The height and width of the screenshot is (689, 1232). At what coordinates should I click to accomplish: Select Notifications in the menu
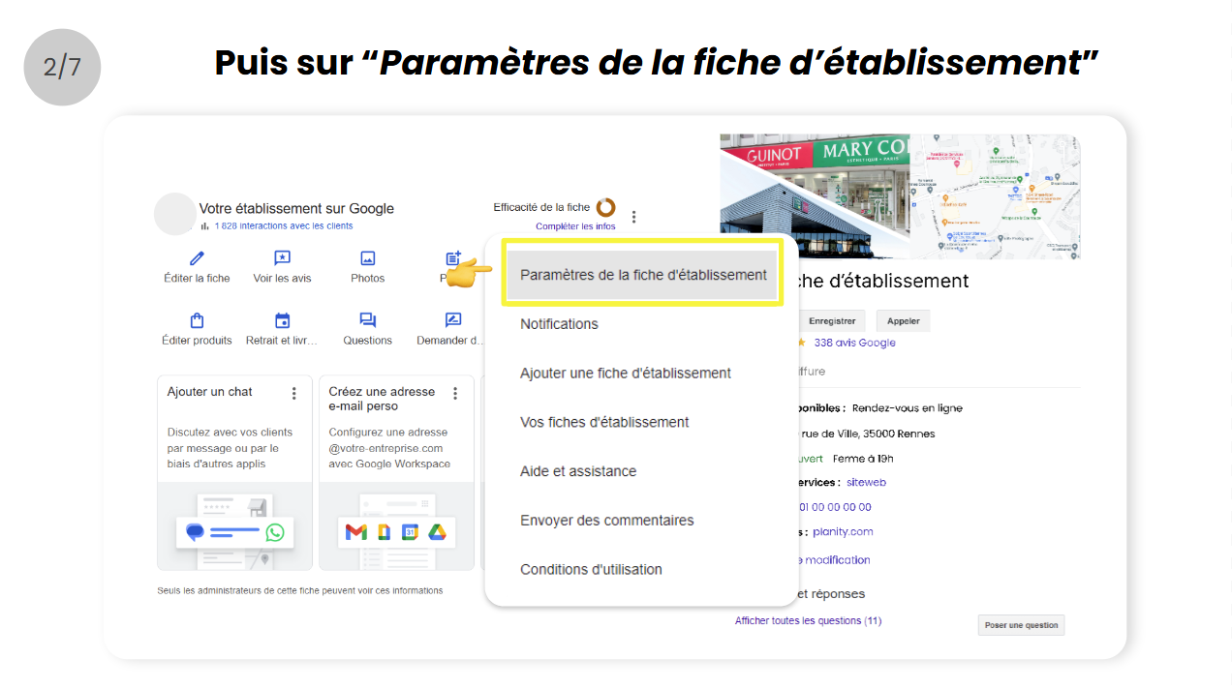[559, 324]
